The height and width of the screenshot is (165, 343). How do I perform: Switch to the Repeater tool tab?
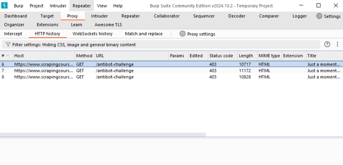[x=131, y=16]
